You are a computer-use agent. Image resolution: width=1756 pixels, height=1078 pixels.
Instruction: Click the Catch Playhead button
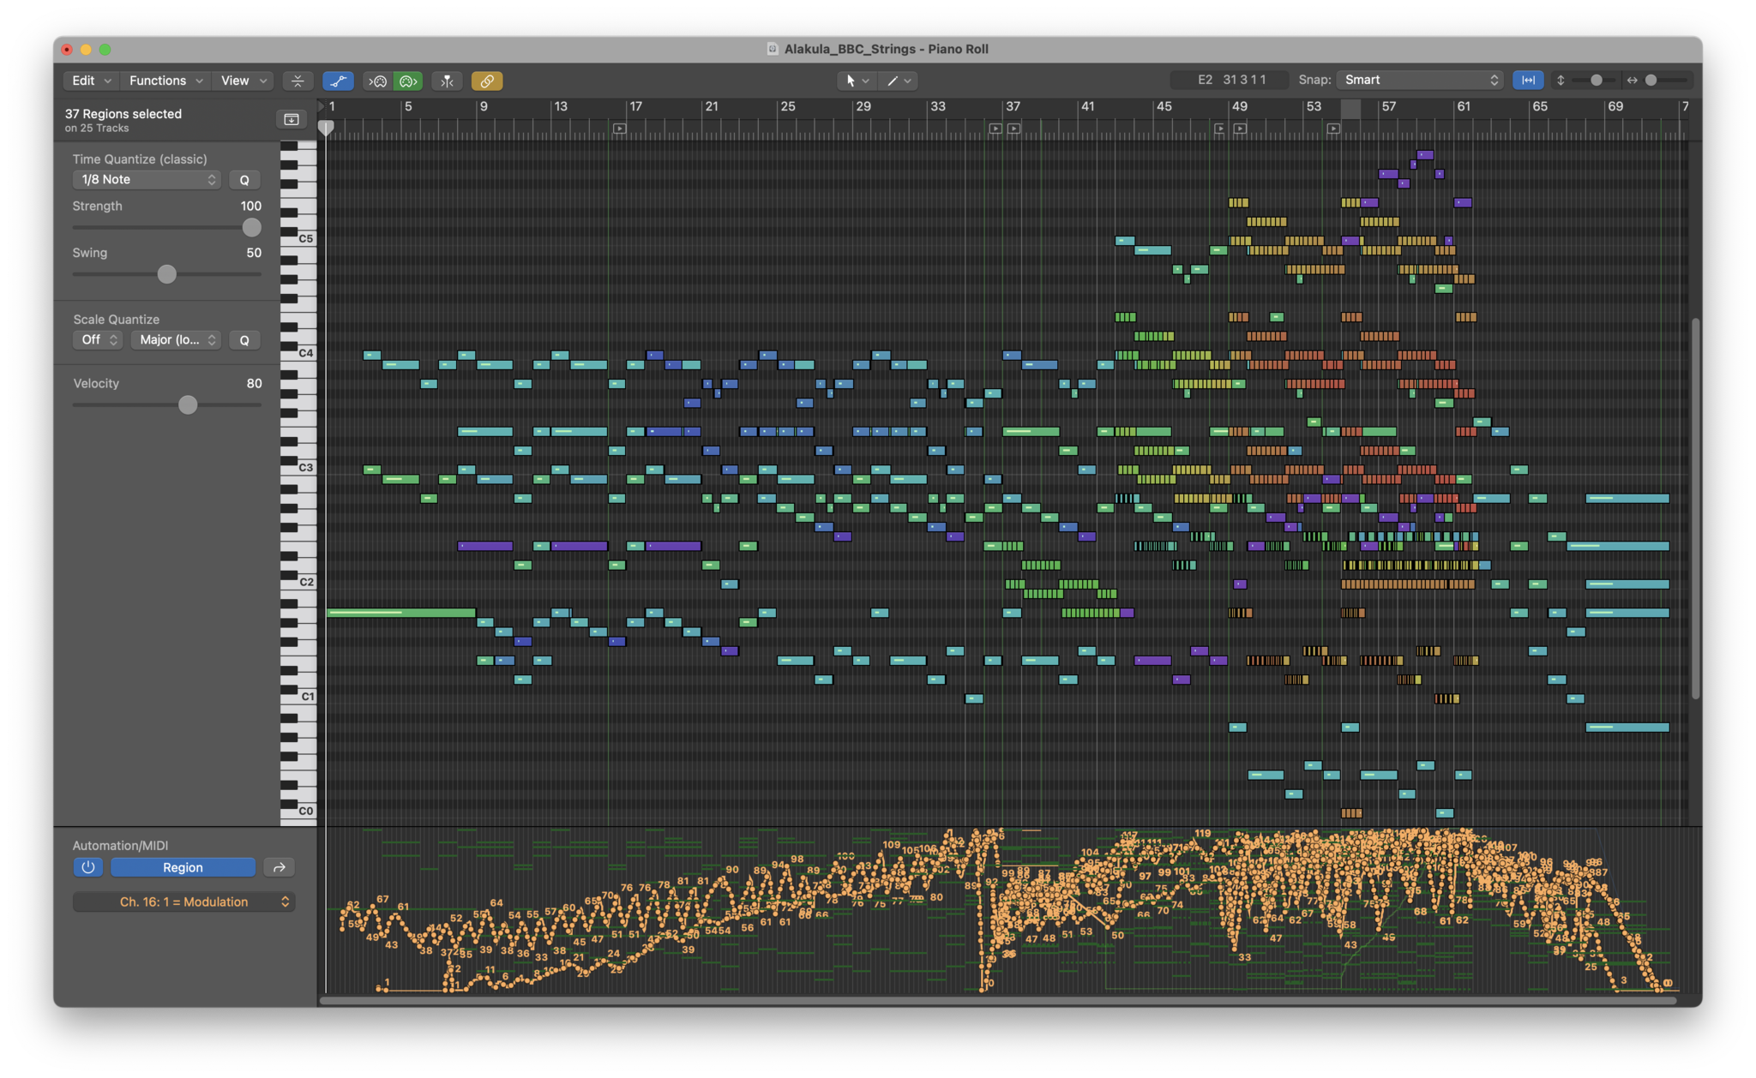[447, 81]
